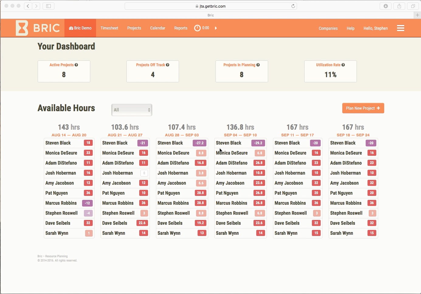Click the Safari address bar
Image resolution: width=421 pixels, height=294 pixels.
(x=211, y=6)
